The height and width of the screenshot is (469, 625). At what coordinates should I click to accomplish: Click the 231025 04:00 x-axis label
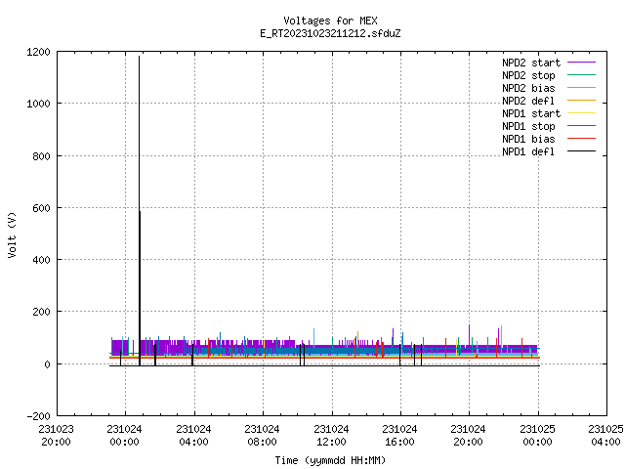(605, 436)
